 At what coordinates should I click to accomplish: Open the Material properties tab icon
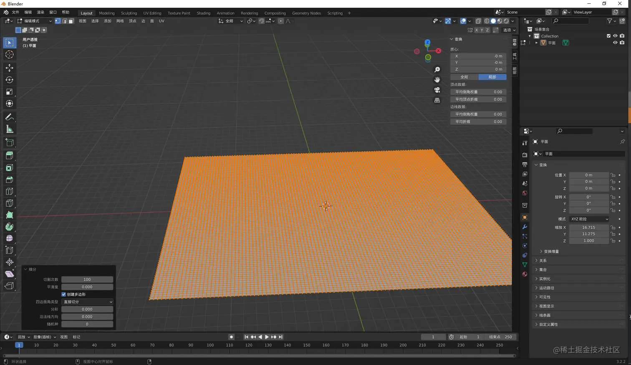pos(525,274)
